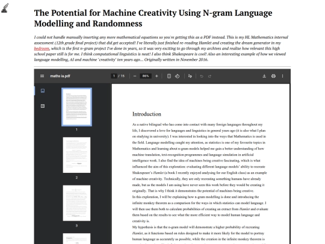Open the 'bedroom' hyperlink
This screenshot has height=244, width=325.
[42, 49]
